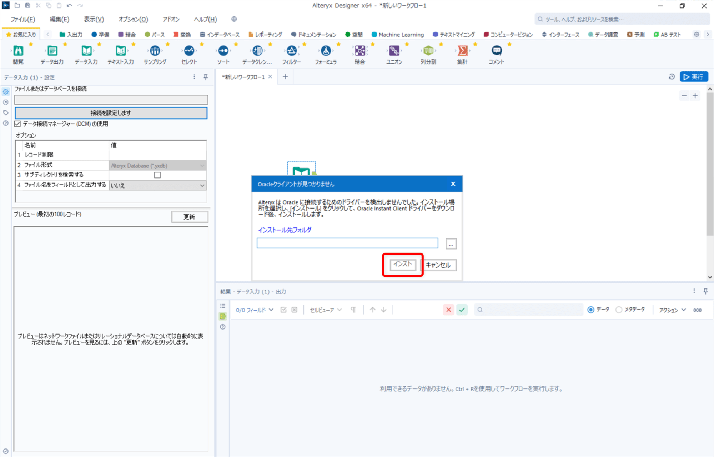Image resolution: width=714 pixels, height=457 pixels.
Task: Switch to the Machine Learning category tab
Action: tap(398, 35)
